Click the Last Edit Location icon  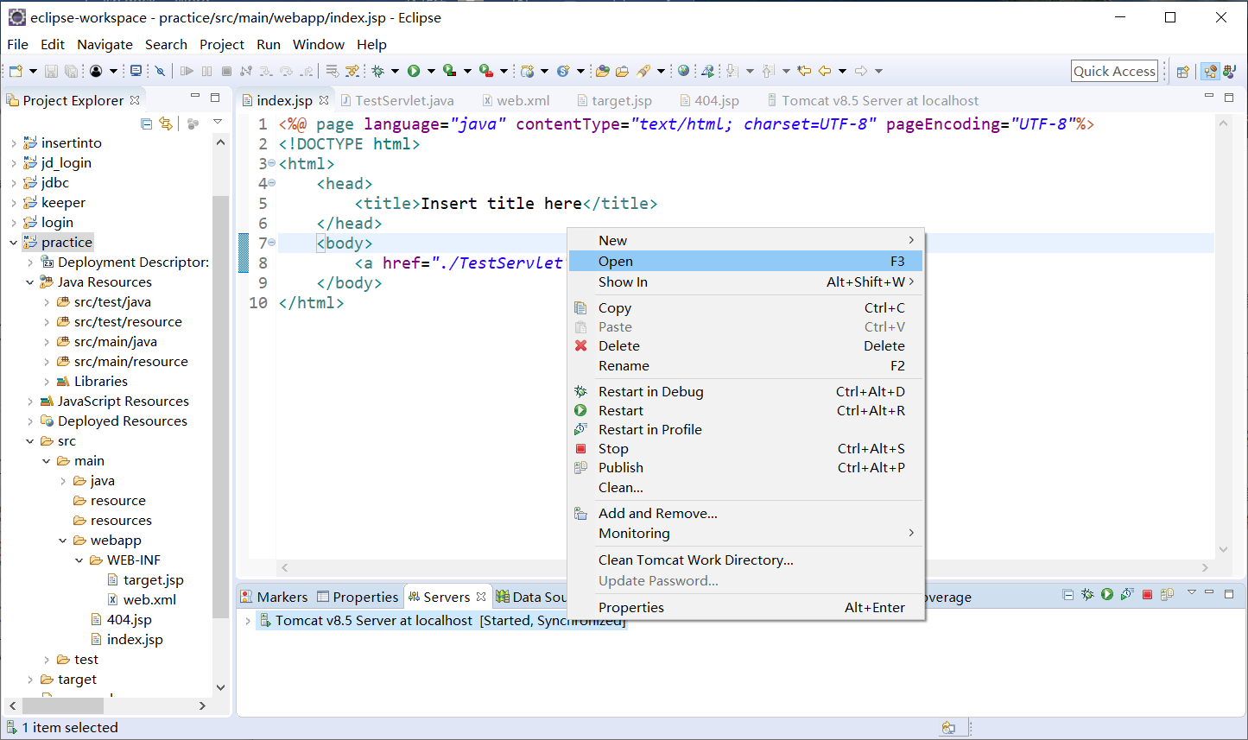pyautogui.click(x=803, y=71)
